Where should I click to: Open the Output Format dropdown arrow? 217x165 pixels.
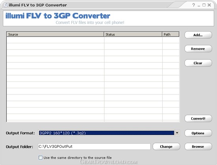[177, 133]
